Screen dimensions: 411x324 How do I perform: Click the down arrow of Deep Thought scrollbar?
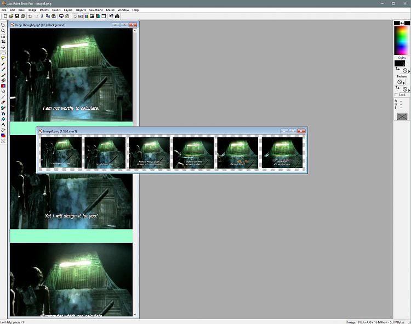tap(135, 314)
